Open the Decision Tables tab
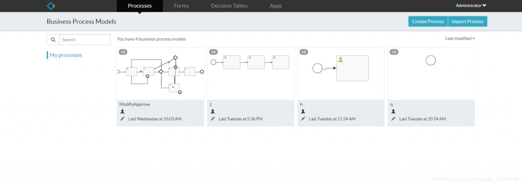 point(229,6)
